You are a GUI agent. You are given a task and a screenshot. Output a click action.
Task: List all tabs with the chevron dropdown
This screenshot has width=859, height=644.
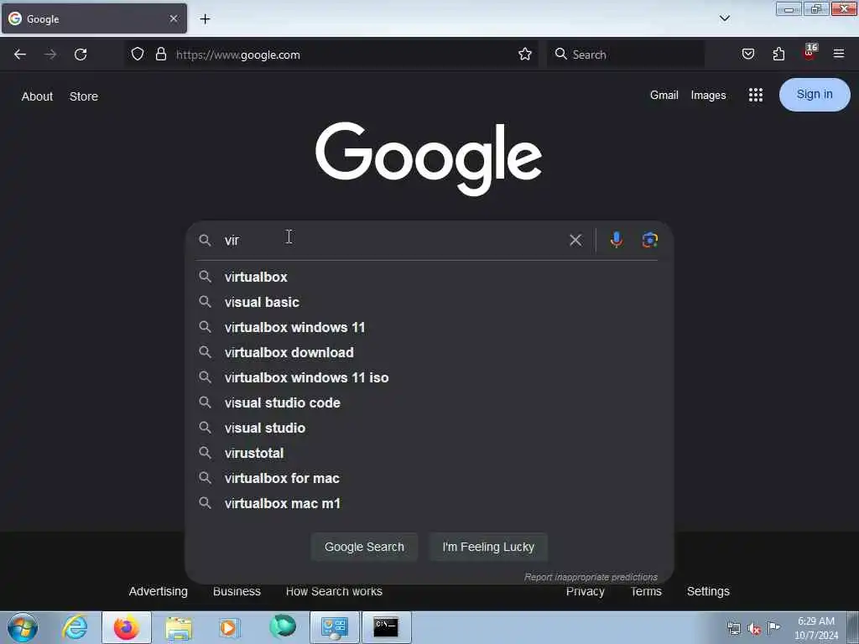pos(725,18)
